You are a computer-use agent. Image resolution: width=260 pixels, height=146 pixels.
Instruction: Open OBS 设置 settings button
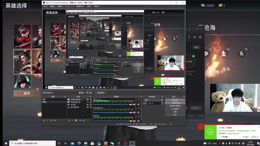(x=175, y=112)
